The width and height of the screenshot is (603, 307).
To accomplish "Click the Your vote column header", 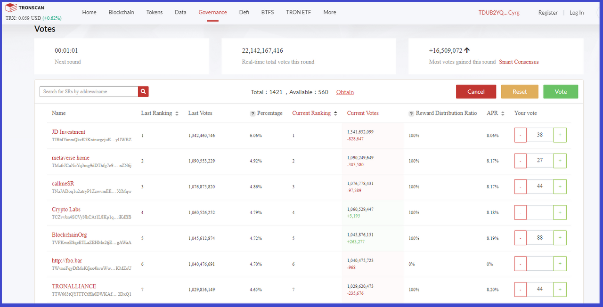I will (526, 113).
